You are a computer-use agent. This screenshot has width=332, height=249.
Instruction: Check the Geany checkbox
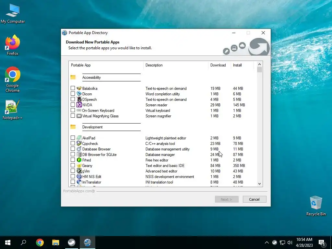tap(73, 165)
